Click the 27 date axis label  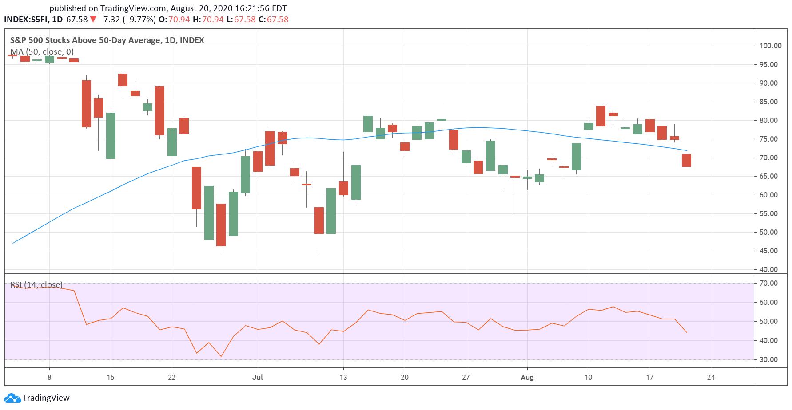click(466, 377)
